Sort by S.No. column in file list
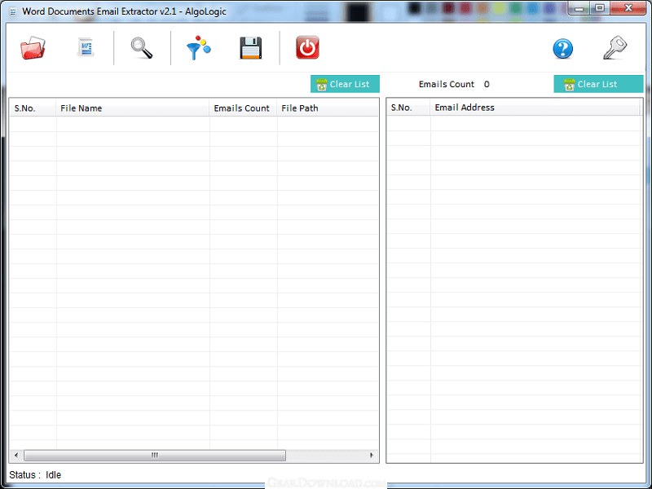 click(33, 108)
